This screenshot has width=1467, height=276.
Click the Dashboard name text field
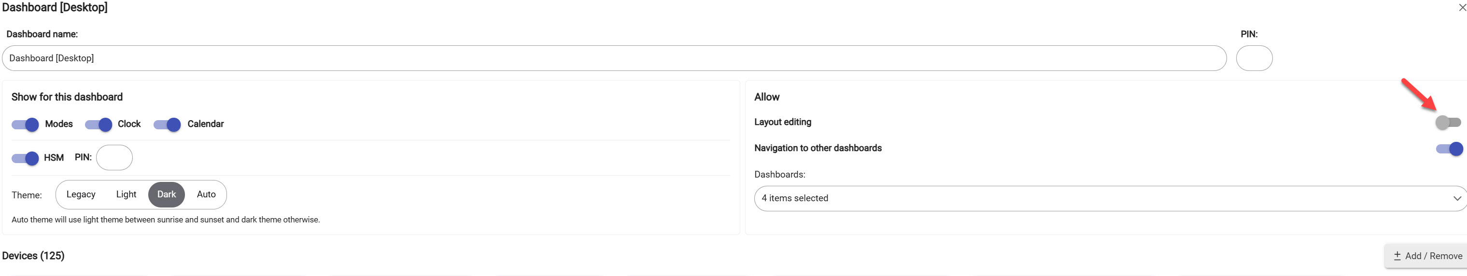(x=614, y=58)
